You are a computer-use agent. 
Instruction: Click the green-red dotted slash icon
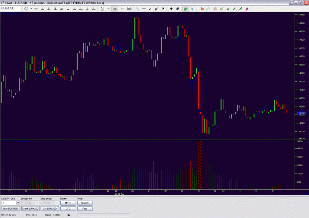241,9
